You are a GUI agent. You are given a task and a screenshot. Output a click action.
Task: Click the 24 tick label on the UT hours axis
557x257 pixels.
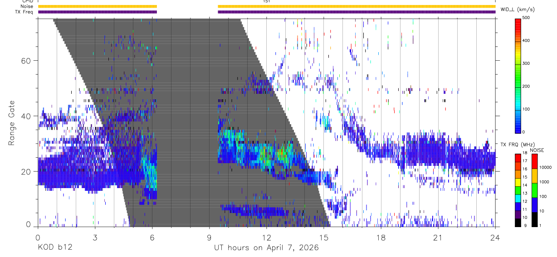pos(495,238)
